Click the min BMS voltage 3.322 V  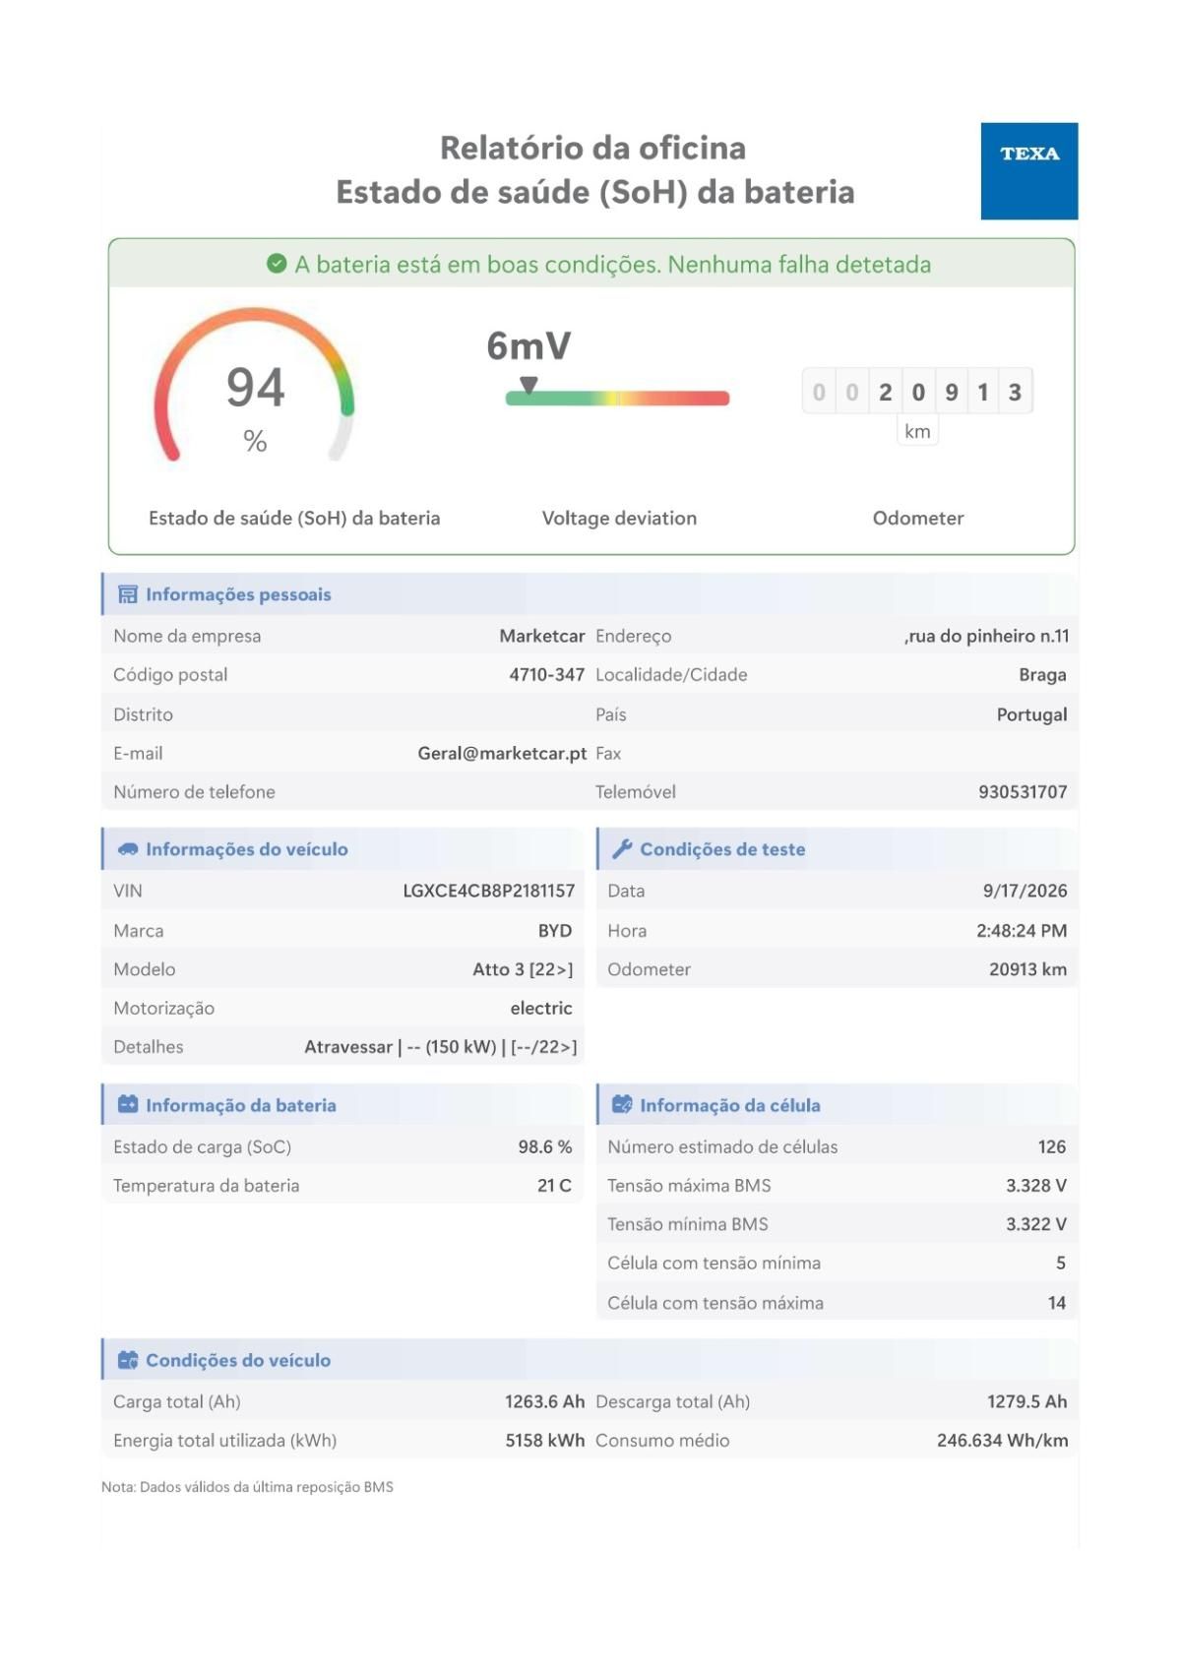(x=1036, y=1224)
